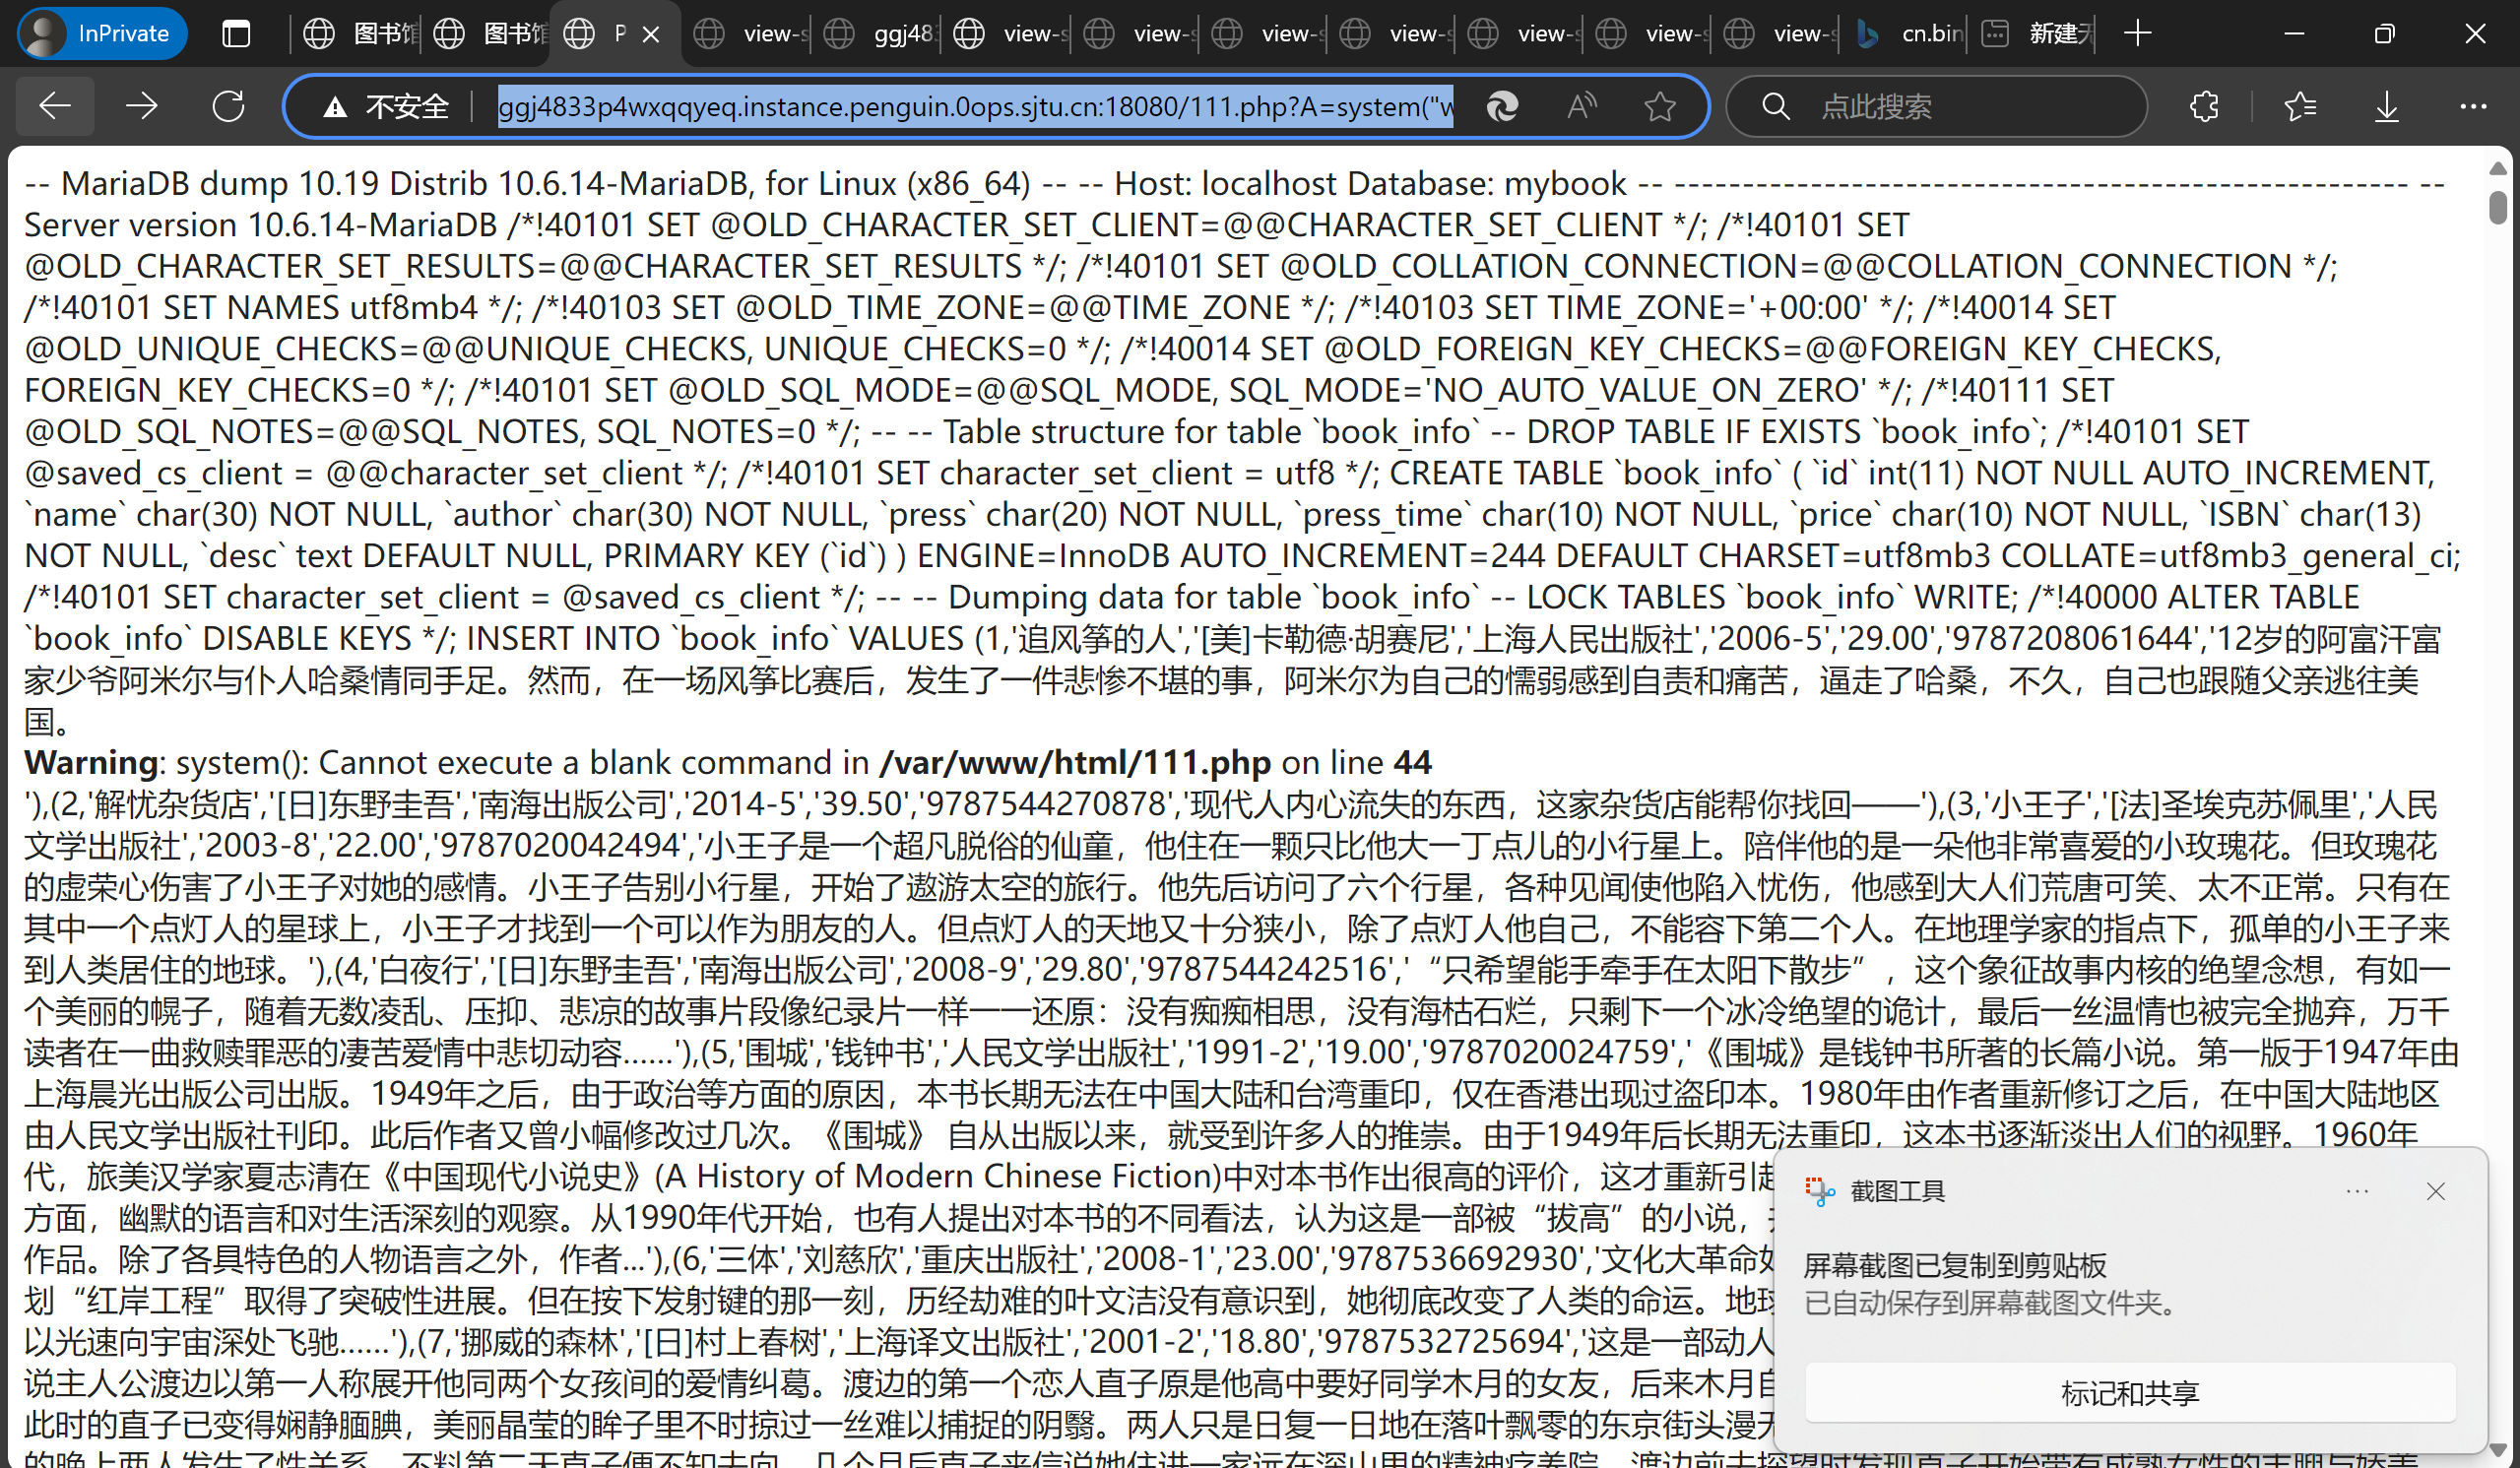Viewport: 2520px width, 1468px height.
Task: Open the tab actions menu icon
Action: 236,34
